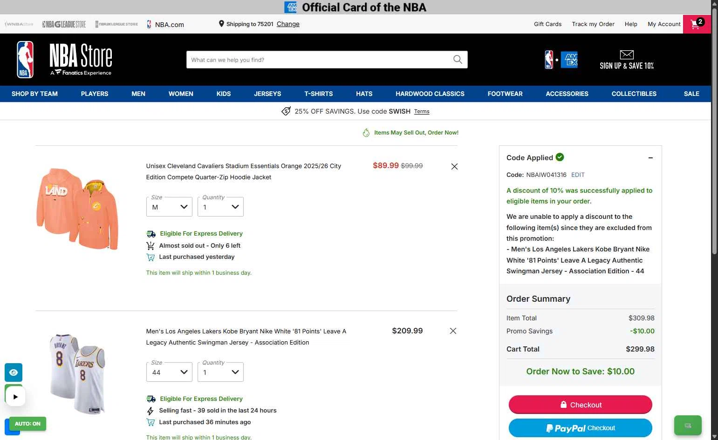Click the flame icon by Items May Sell Out
Screen dimensions: 718x440
pos(366,133)
